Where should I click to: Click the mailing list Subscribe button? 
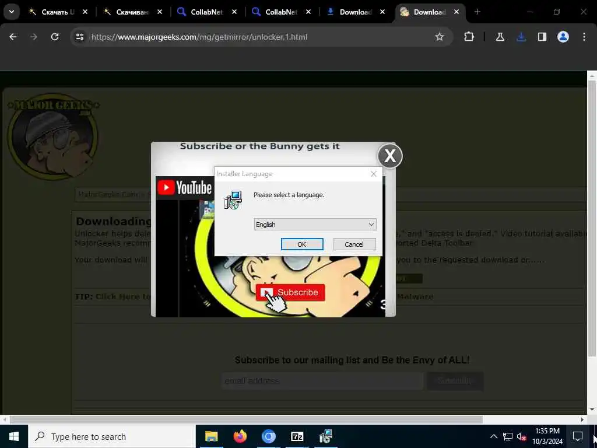point(455,380)
